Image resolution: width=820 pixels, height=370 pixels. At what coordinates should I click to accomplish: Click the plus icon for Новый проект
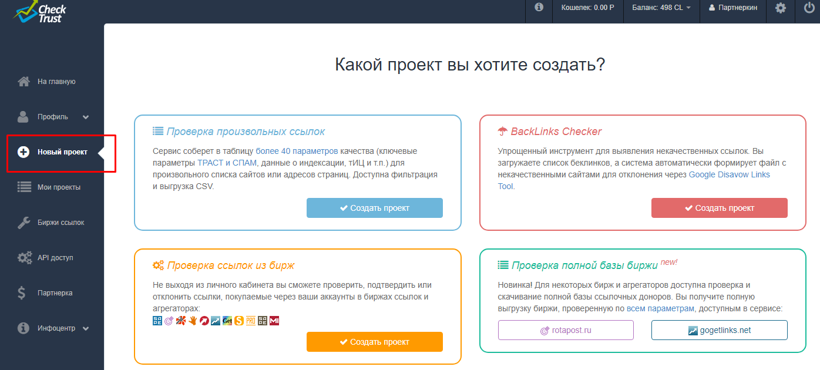pos(23,152)
